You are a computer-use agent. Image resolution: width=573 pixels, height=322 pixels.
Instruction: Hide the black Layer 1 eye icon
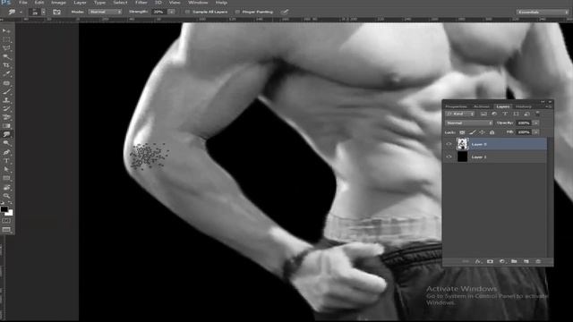tap(449, 157)
